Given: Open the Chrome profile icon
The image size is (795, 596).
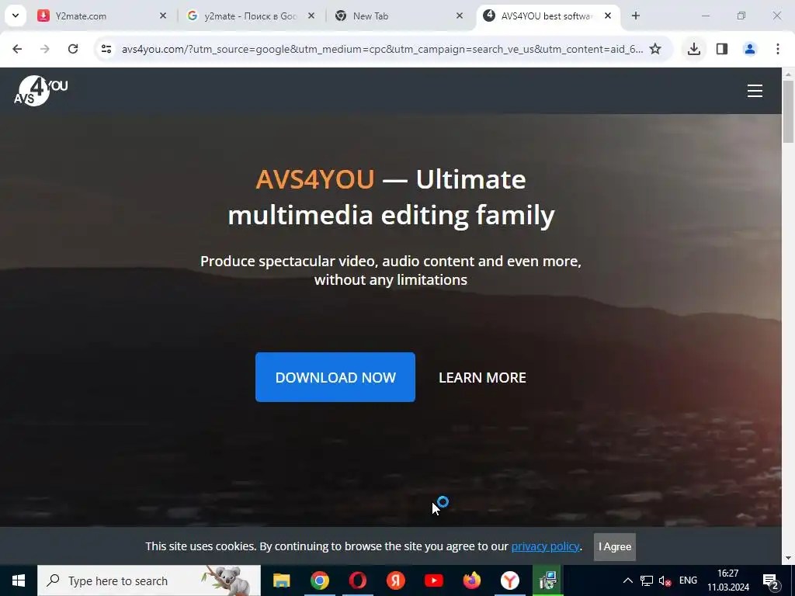Looking at the screenshot, I should 749,49.
